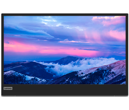This screenshot has height=110, width=129.
Task: Select the white fog bank between mountains
Action: 77,66
